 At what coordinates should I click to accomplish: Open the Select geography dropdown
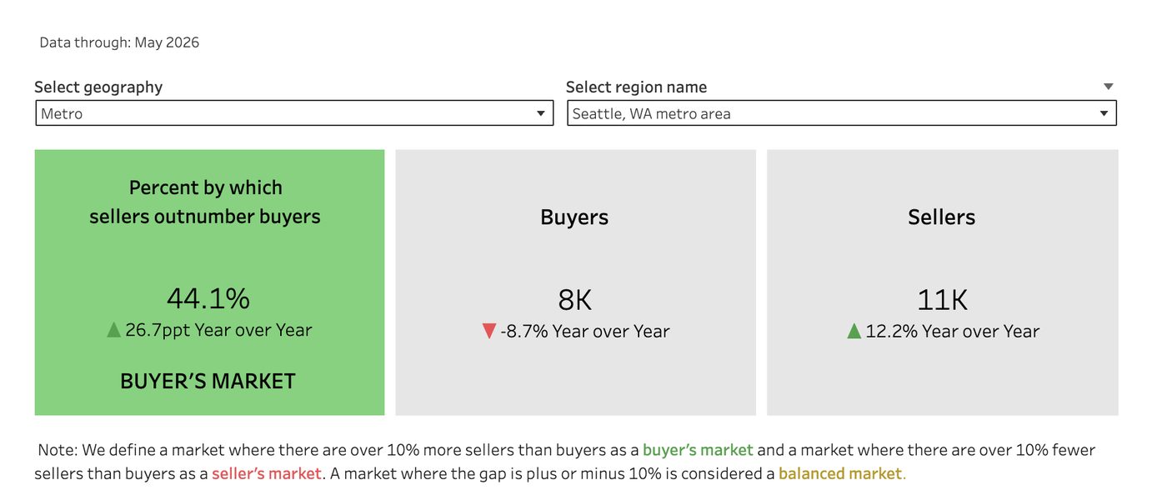click(x=294, y=113)
